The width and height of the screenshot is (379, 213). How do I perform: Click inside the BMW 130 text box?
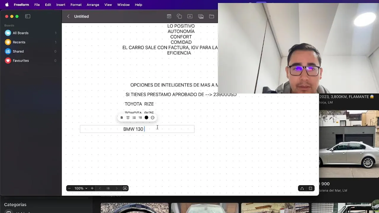click(x=137, y=129)
